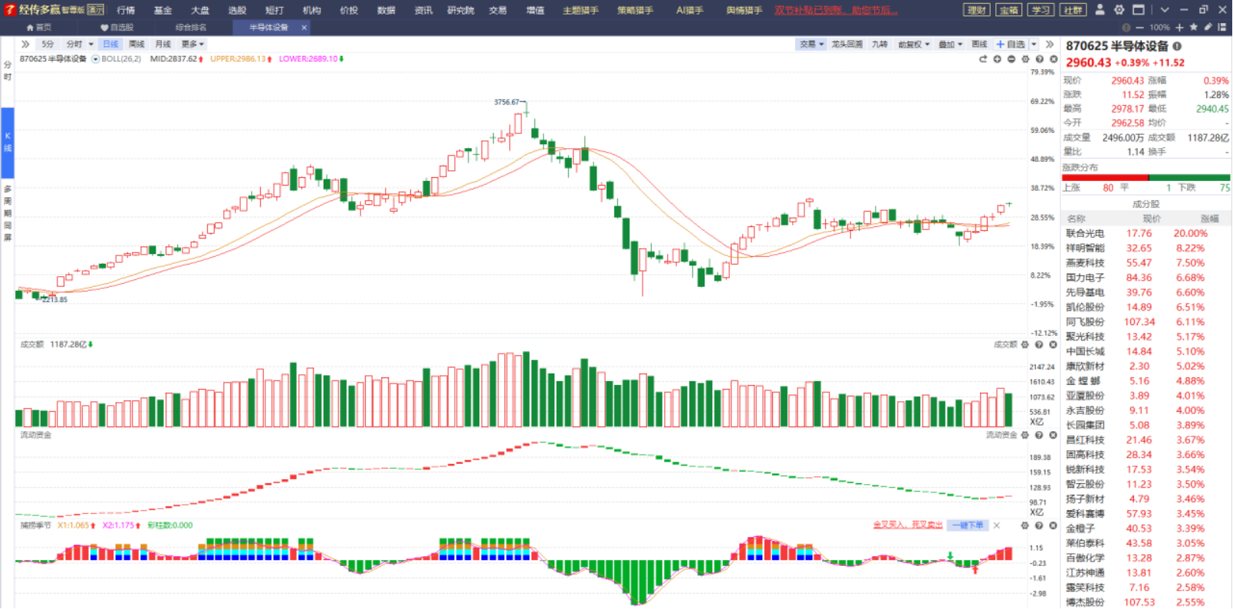Open the 选股 menu
The width and height of the screenshot is (1233, 609).
click(x=237, y=10)
